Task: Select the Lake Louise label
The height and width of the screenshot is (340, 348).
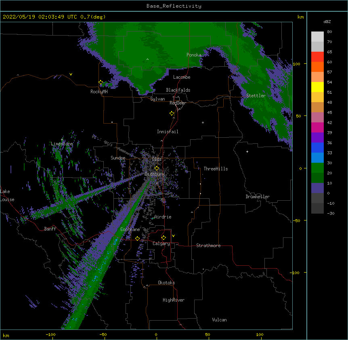Action: click(7, 195)
